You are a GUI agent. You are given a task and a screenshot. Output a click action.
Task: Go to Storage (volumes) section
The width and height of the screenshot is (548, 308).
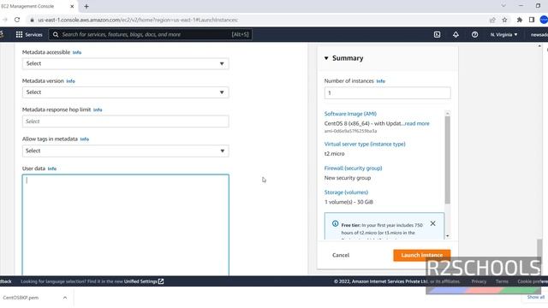tap(346, 192)
